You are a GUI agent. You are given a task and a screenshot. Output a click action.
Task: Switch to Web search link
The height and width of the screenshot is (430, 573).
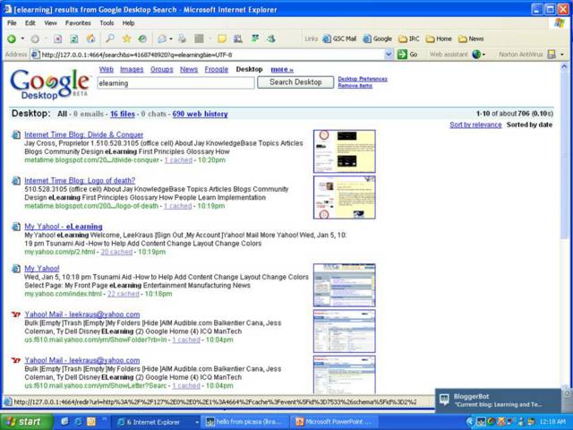click(x=107, y=70)
